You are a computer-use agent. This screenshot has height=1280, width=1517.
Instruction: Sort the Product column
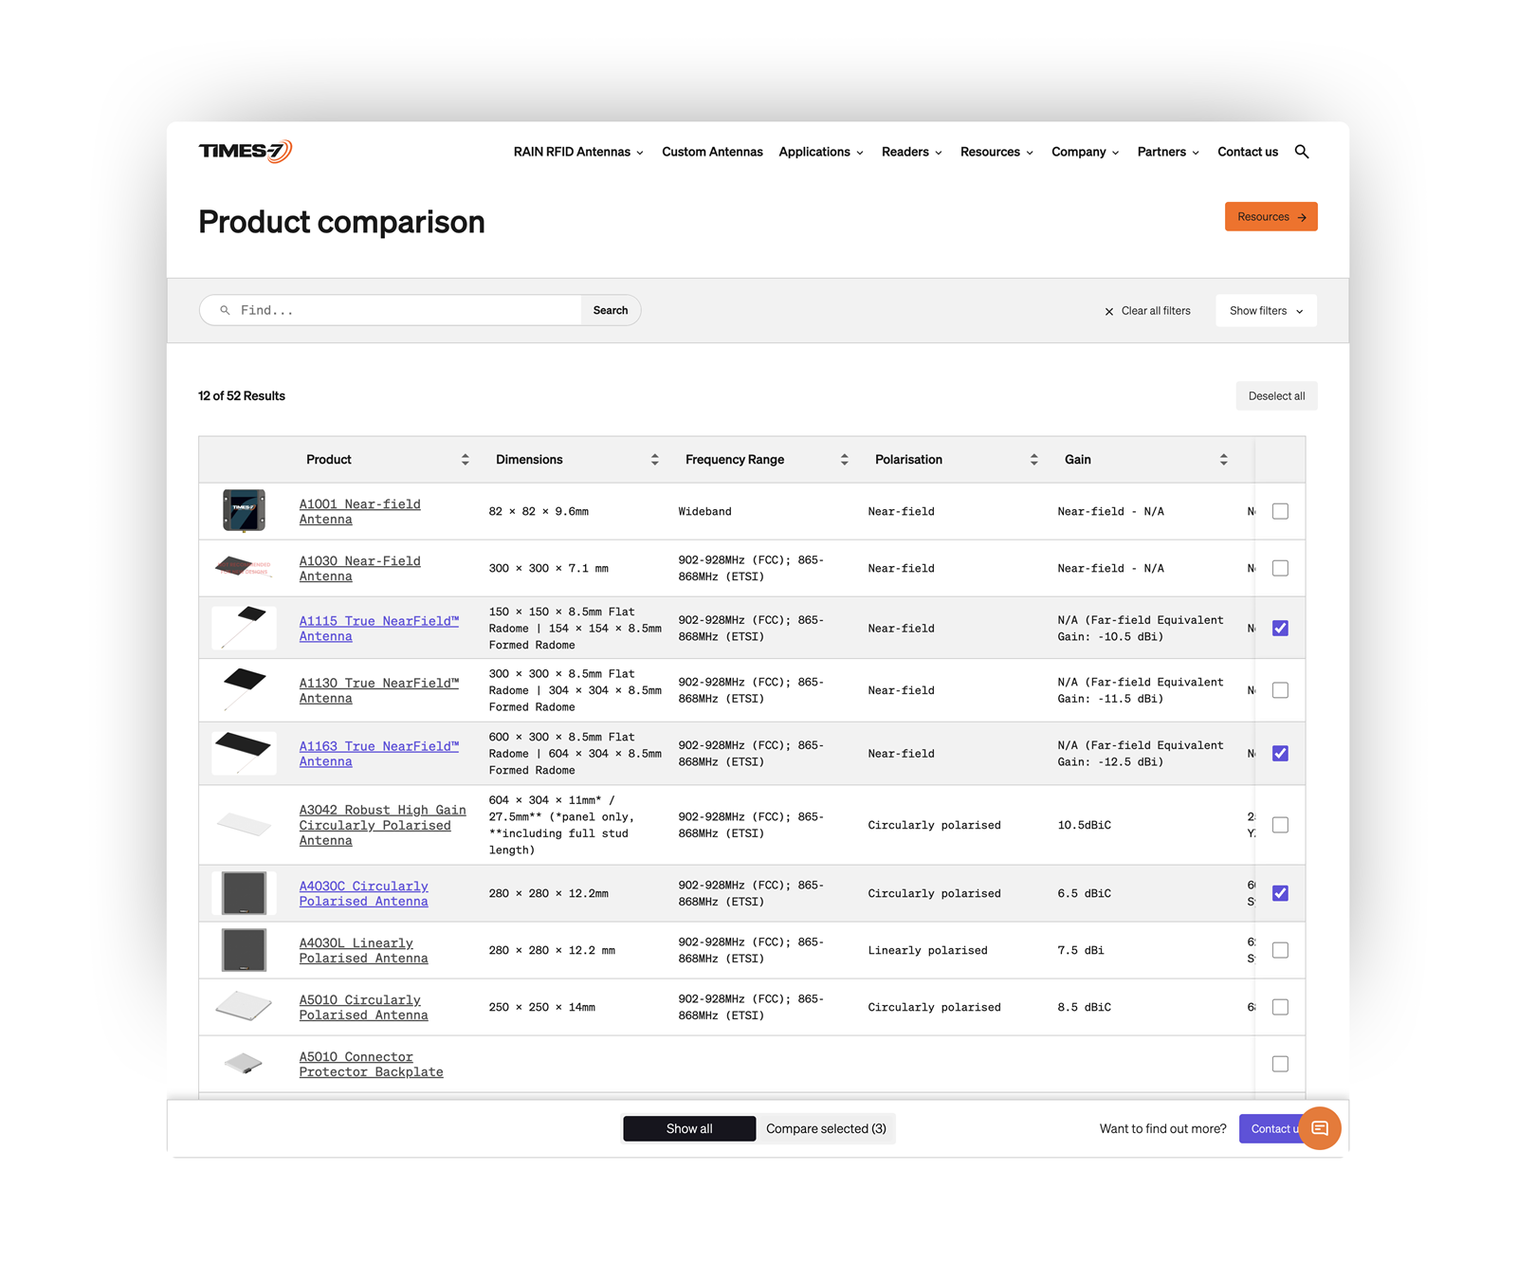[466, 459]
